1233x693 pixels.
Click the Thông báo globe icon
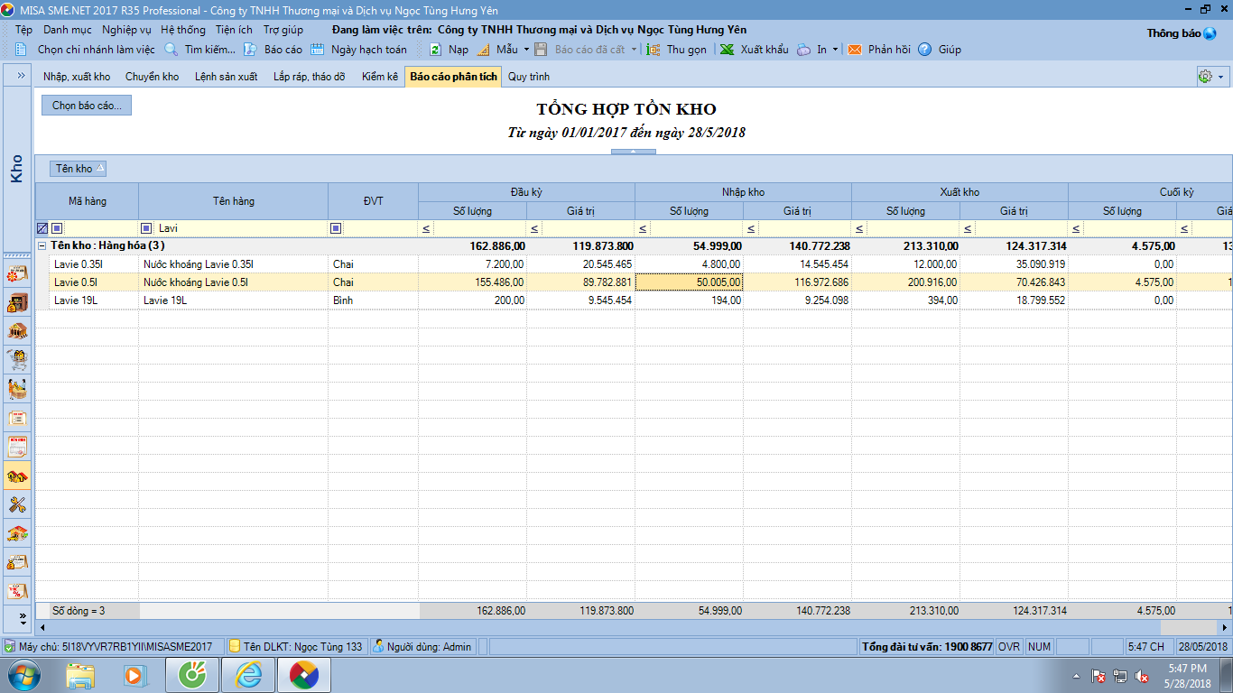click(1210, 33)
